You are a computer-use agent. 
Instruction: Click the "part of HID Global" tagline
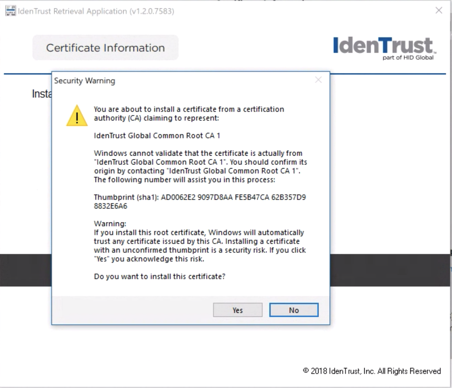408,58
